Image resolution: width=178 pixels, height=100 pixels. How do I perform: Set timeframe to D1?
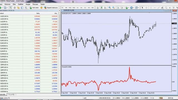tap(85, 8)
